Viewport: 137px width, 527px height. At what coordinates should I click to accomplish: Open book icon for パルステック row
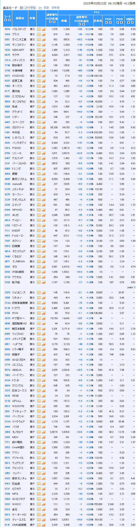tap(39, 29)
